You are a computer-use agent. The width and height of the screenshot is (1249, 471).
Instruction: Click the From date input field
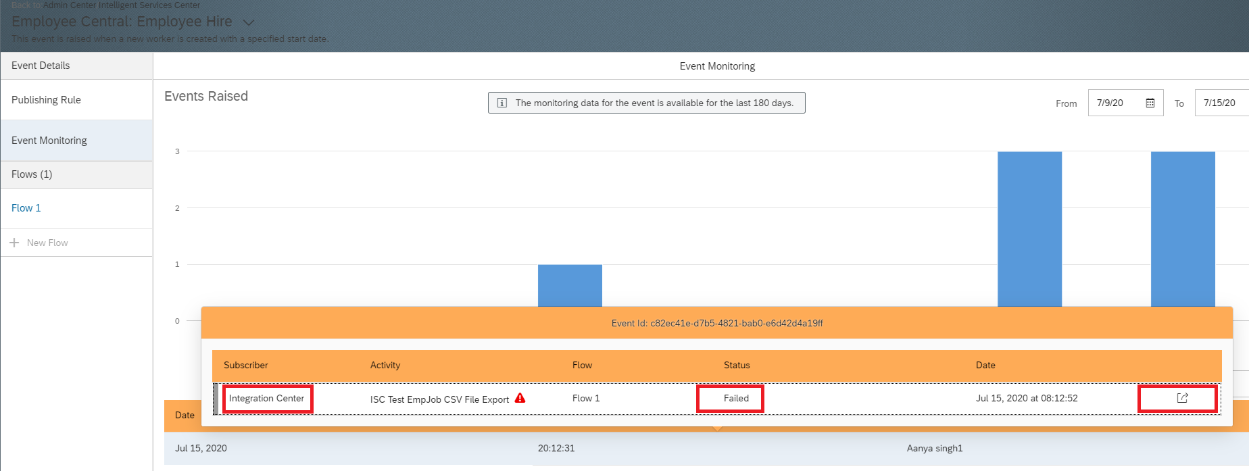pos(1115,103)
